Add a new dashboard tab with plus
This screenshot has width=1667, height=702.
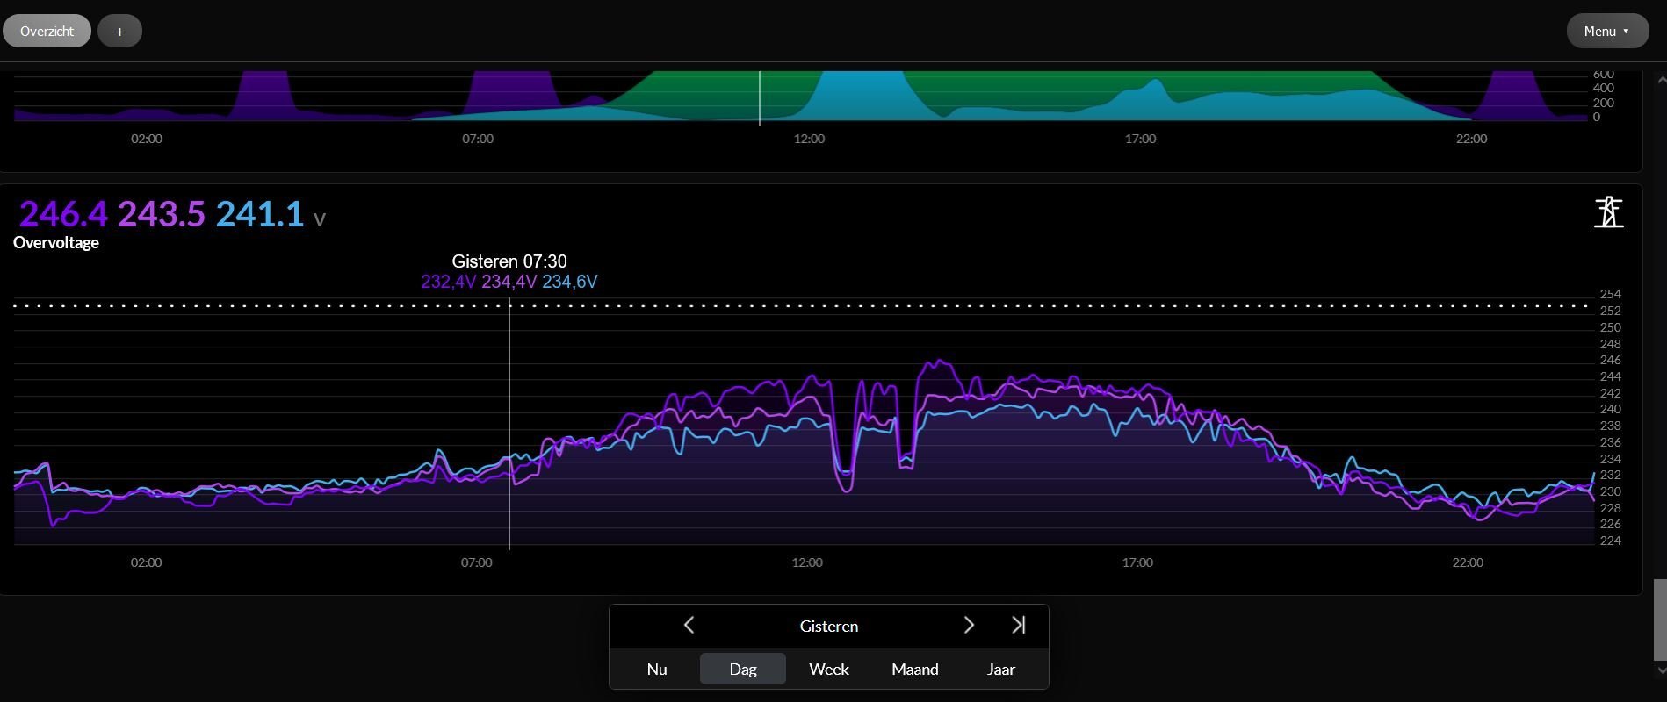[x=119, y=31]
